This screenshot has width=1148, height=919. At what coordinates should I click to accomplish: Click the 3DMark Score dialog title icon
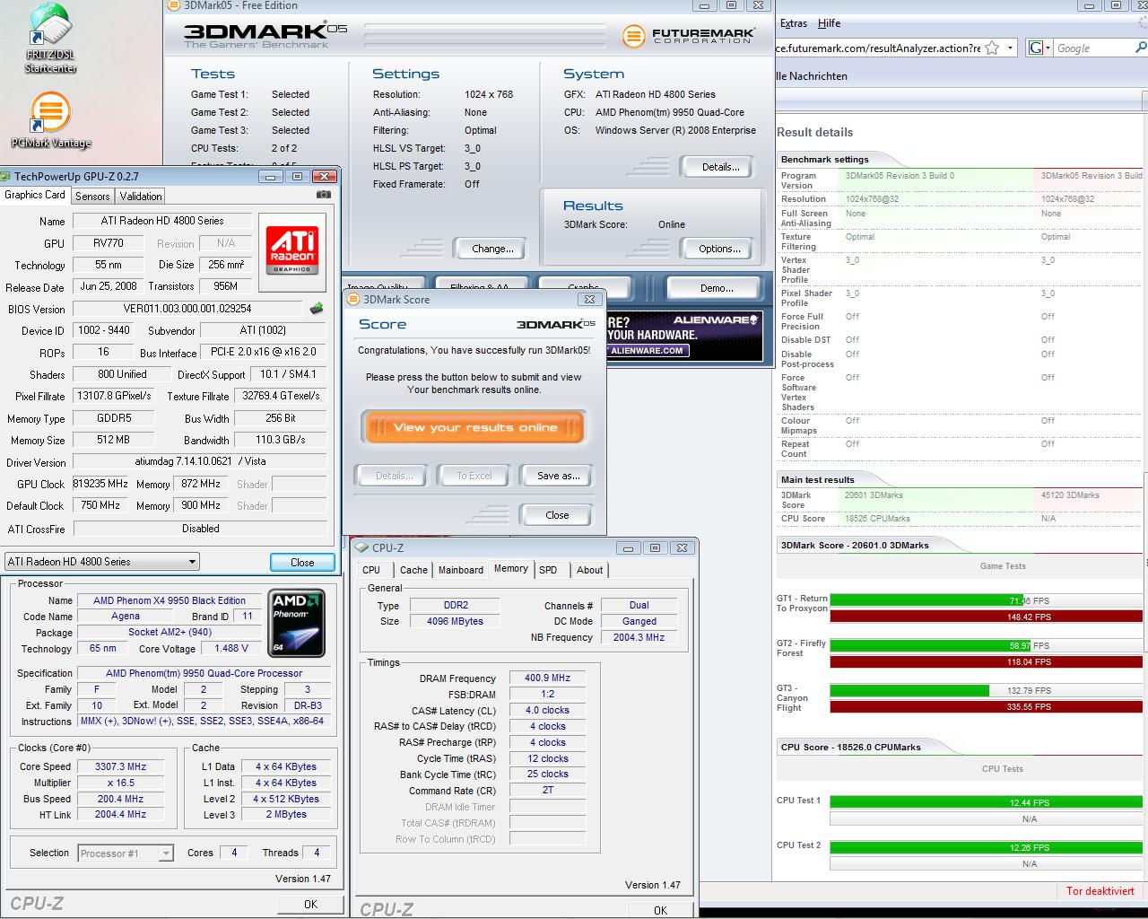pyautogui.click(x=353, y=300)
